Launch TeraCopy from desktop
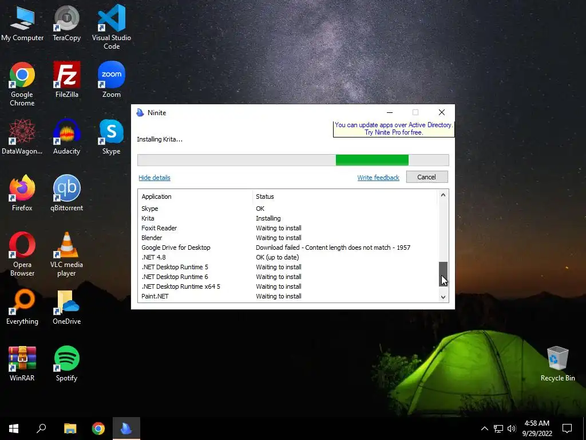Image resolution: width=586 pixels, height=440 pixels. [x=66, y=24]
